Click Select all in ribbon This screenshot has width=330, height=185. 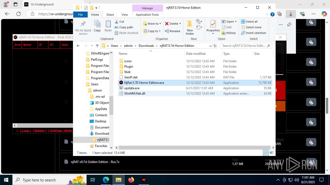[249, 22]
